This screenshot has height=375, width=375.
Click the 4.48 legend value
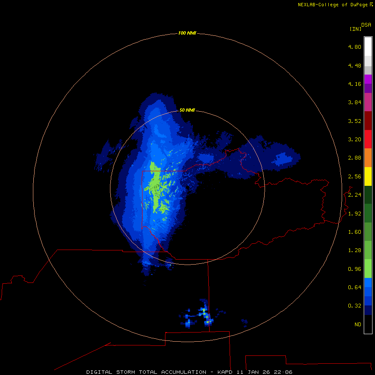(355, 65)
